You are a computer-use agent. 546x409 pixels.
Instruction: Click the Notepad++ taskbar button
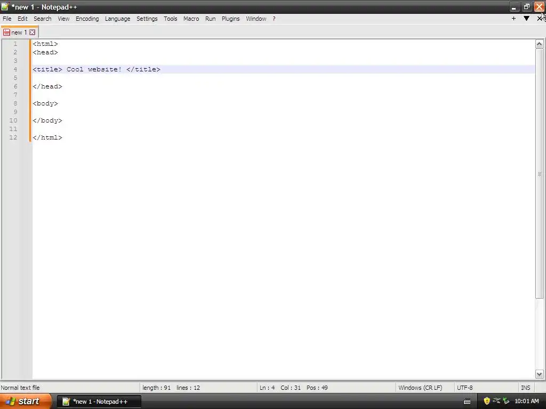coord(99,402)
